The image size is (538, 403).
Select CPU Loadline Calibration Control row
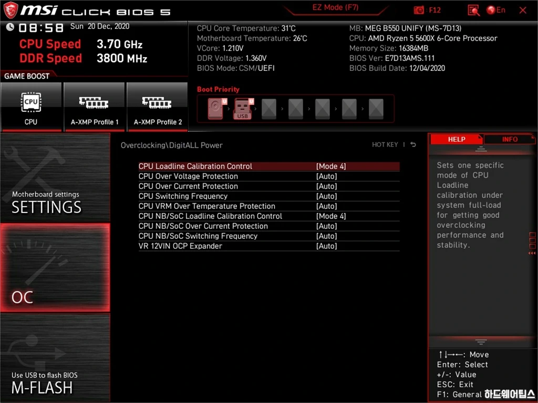269,166
